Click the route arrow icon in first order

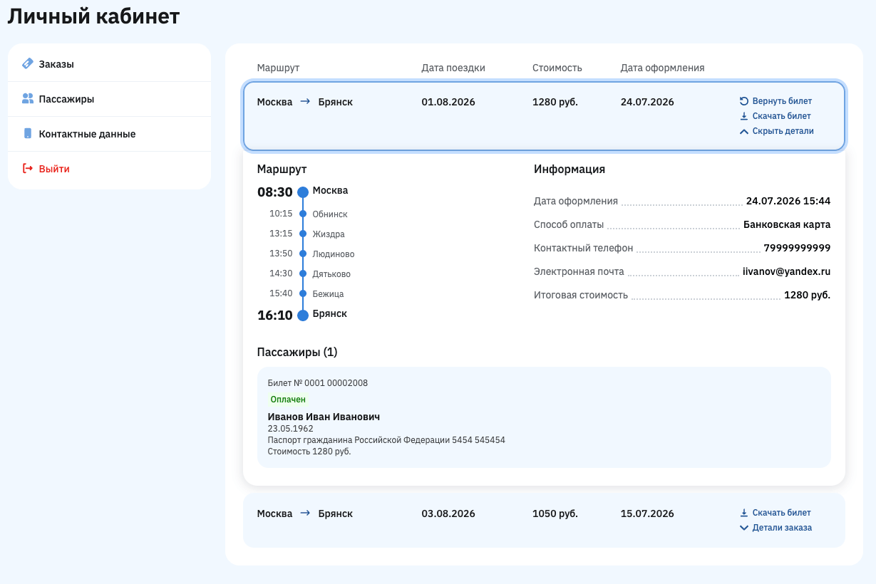[305, 102]
